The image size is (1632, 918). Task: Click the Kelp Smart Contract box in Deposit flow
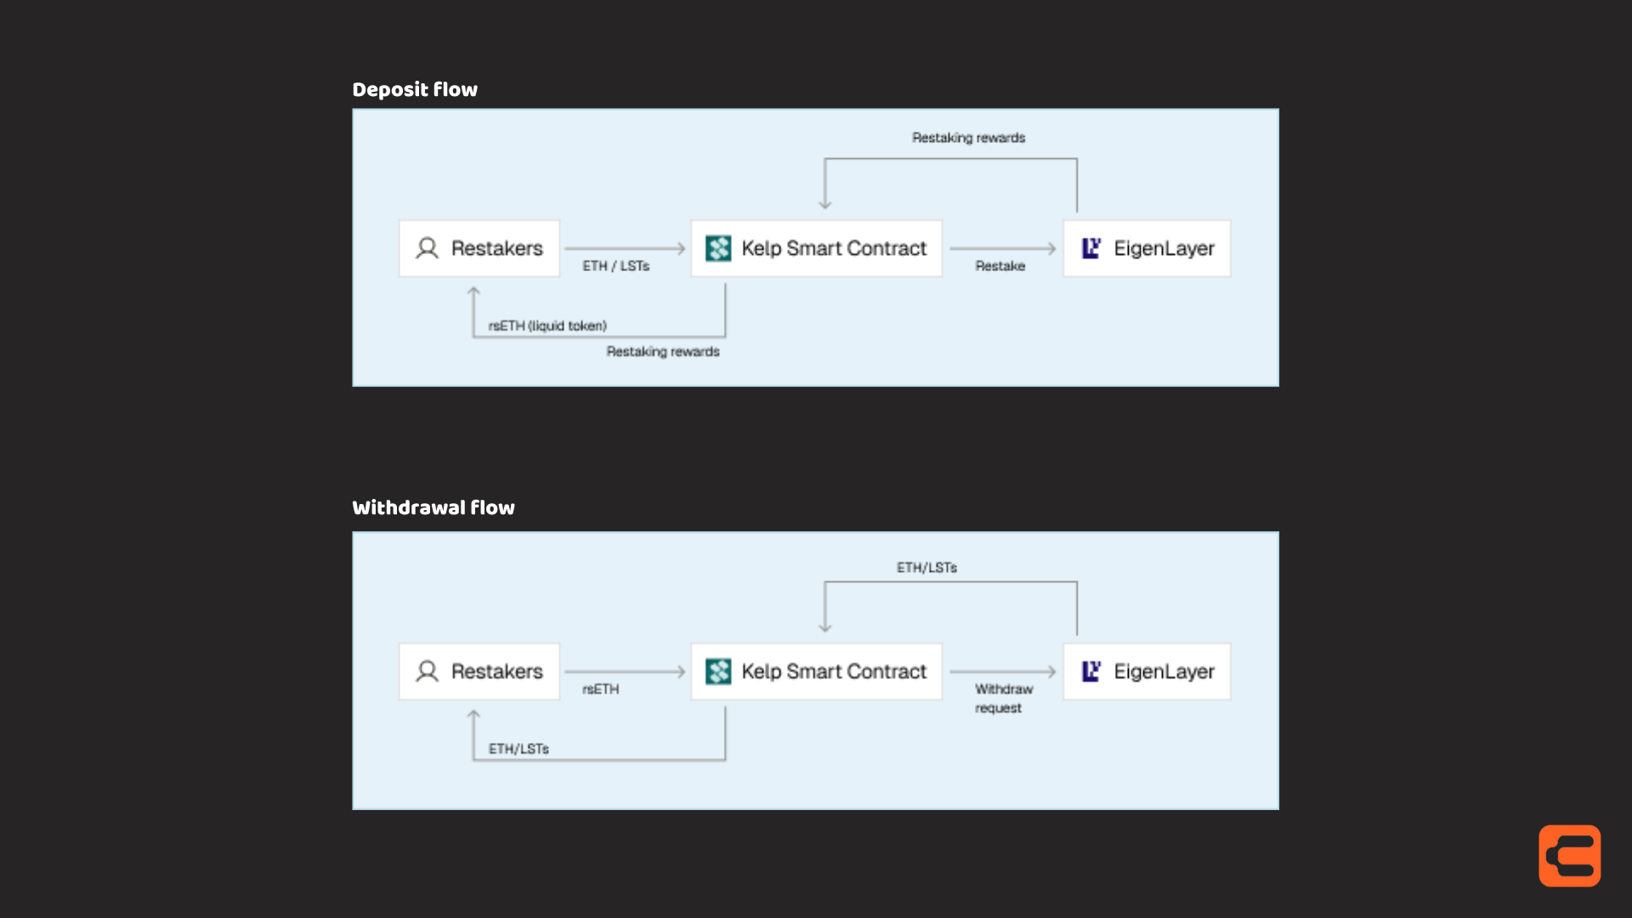click(x=816, y=248)
